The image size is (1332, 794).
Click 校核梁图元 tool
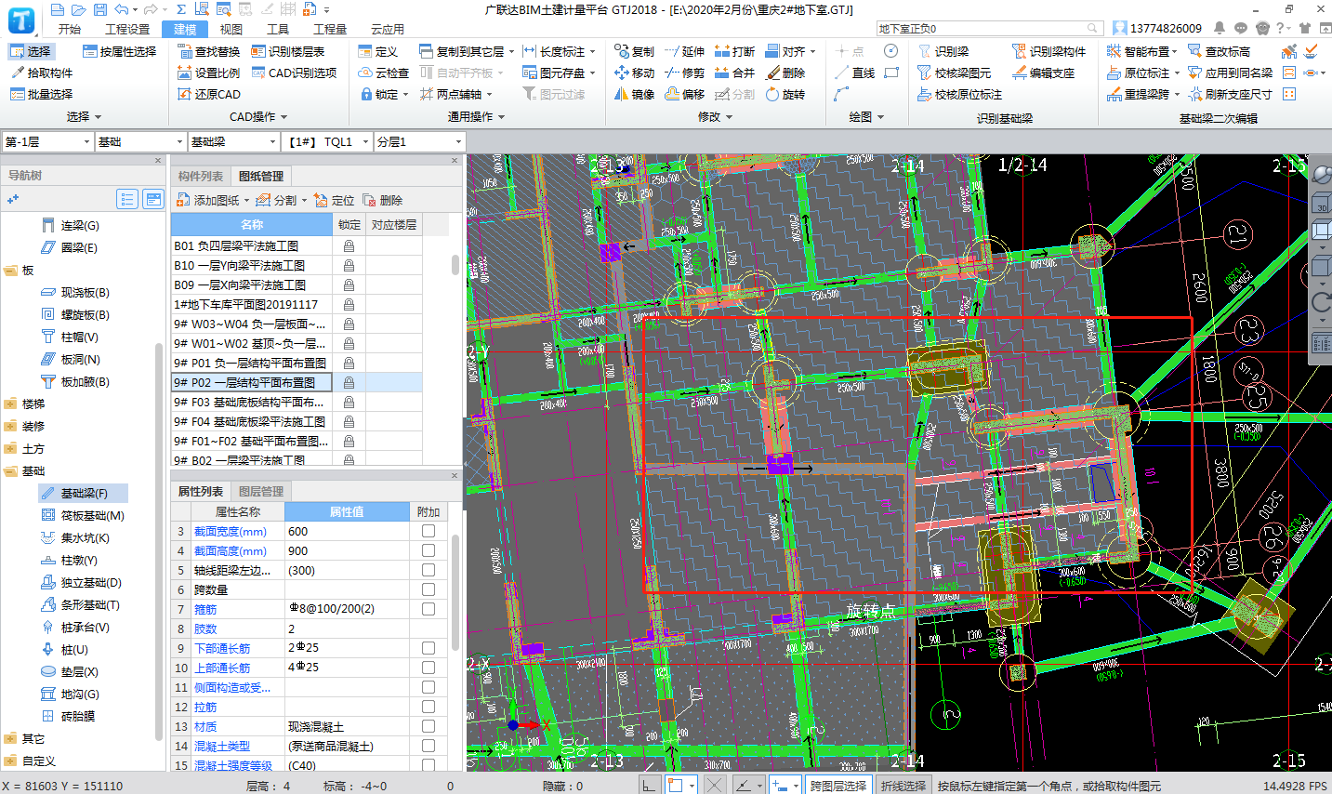point(954,73)
